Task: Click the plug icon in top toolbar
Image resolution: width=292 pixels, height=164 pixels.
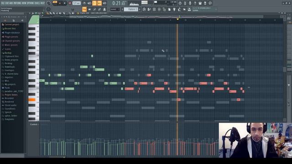Action: (x=174, y=9)
